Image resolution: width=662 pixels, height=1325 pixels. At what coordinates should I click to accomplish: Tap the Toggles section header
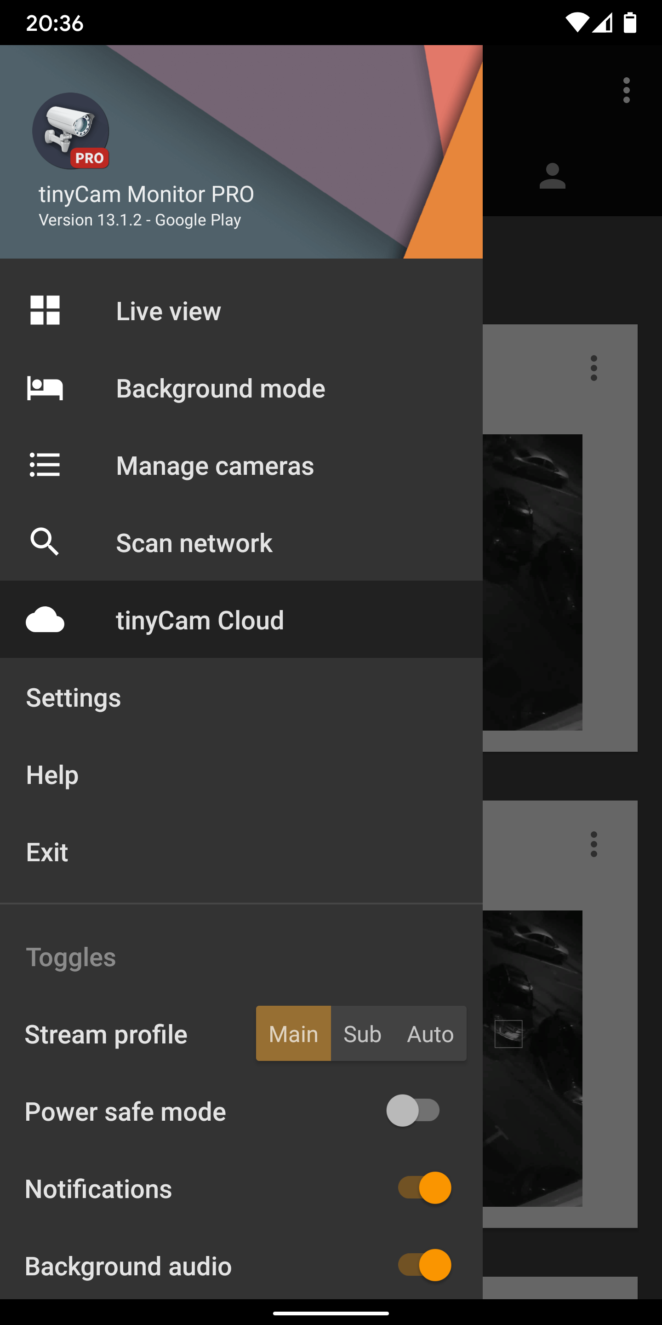point(71,957)
